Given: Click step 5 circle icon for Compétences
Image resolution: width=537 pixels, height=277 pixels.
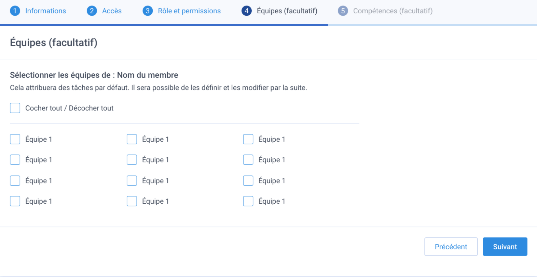Looking at the screenshot, I should 343,11.
